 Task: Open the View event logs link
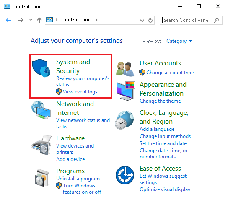[80, 92]
